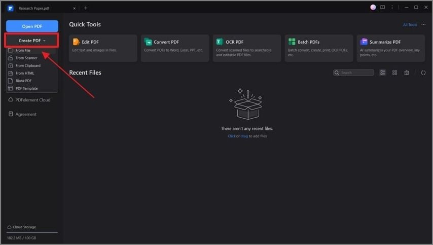Screen dimensions: 433x245
Task: Expand the Create PDF dropdown
Action: [32, 41]
